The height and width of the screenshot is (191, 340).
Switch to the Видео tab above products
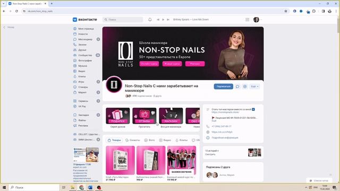click(165, 140)
